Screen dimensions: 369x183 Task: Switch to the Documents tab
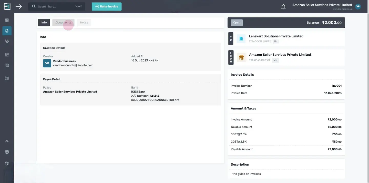point(63,23)
